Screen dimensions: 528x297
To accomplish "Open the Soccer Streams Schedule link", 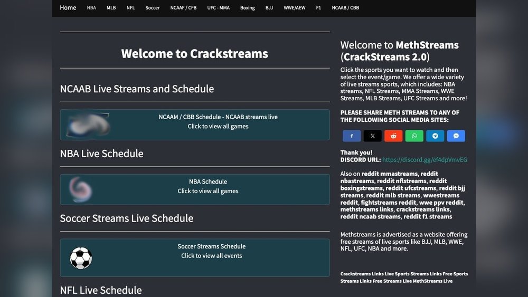I will click(x=211, y=246).
